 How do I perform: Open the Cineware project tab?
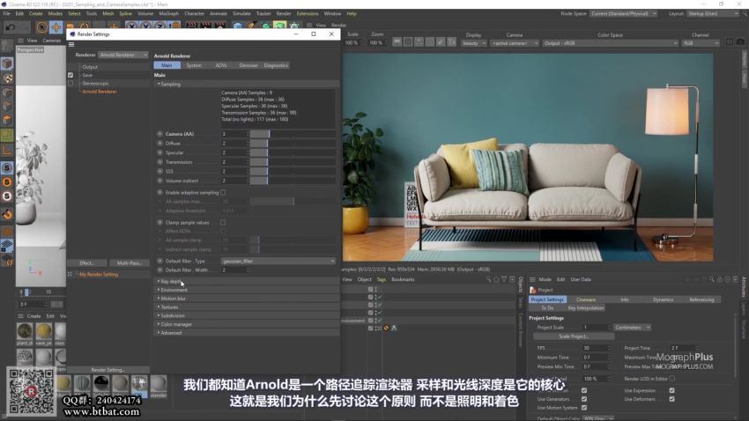586,299
